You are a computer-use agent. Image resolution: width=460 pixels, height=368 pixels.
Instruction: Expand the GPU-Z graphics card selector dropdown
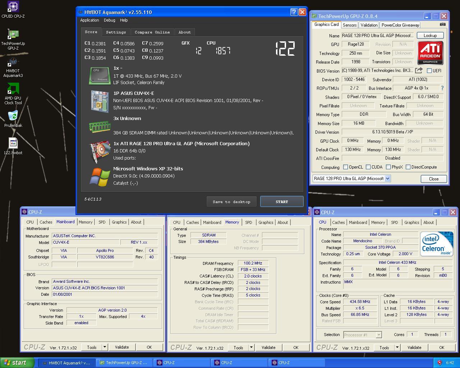387,179
